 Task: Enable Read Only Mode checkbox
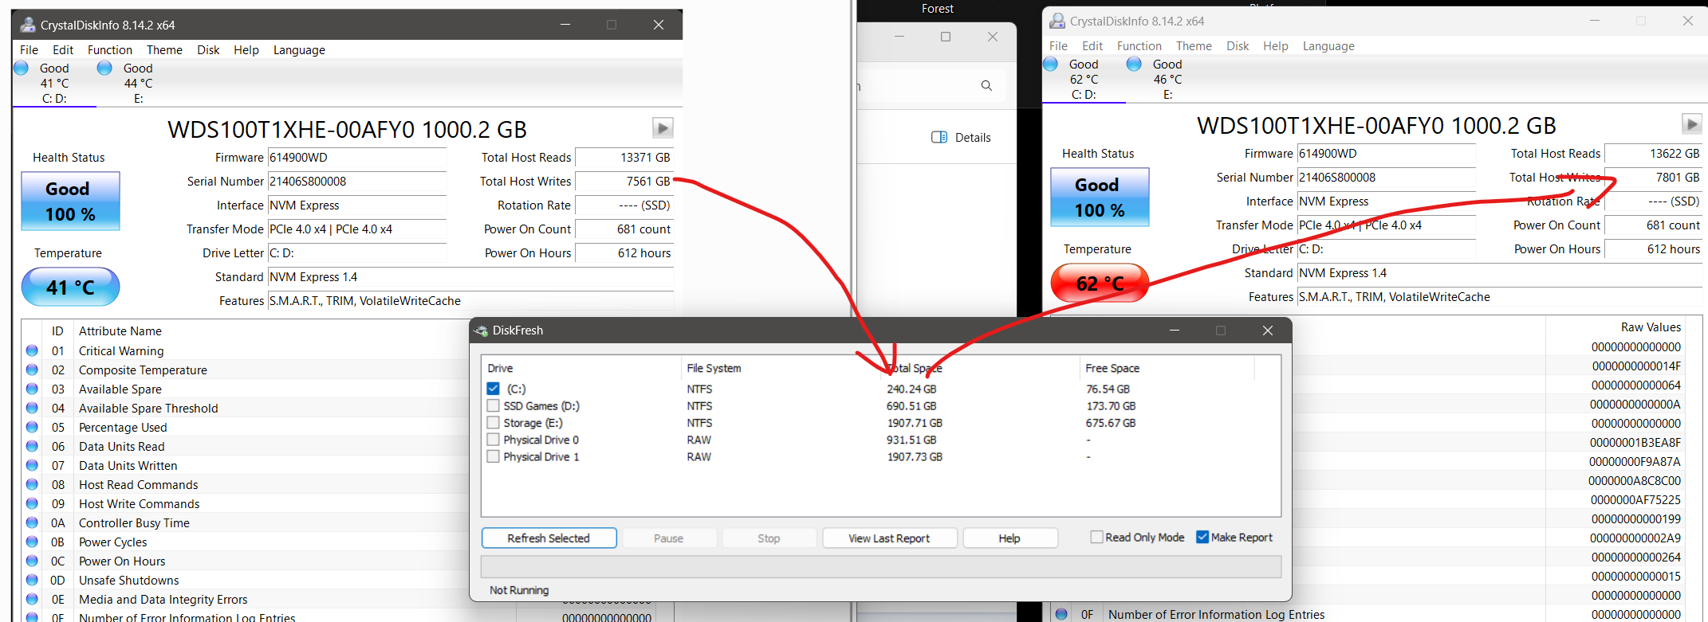pyautogui.click(x=1096, y=538)
